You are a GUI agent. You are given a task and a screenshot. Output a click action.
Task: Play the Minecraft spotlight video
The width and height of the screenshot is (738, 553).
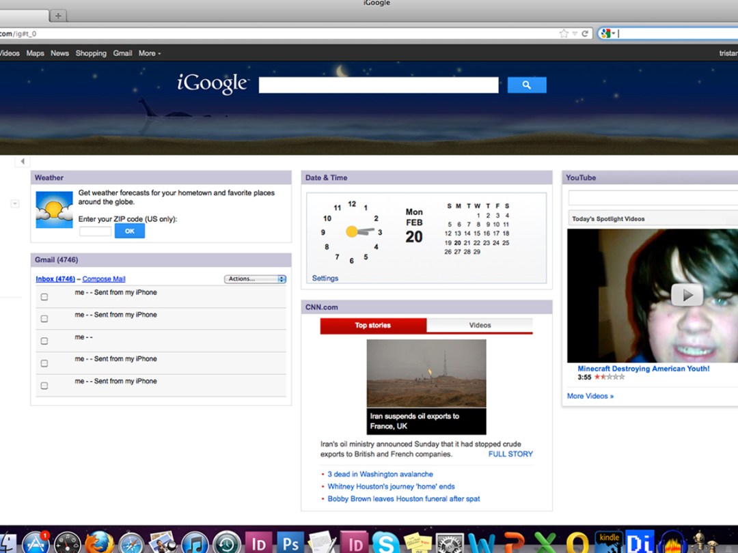coord(687,296)
